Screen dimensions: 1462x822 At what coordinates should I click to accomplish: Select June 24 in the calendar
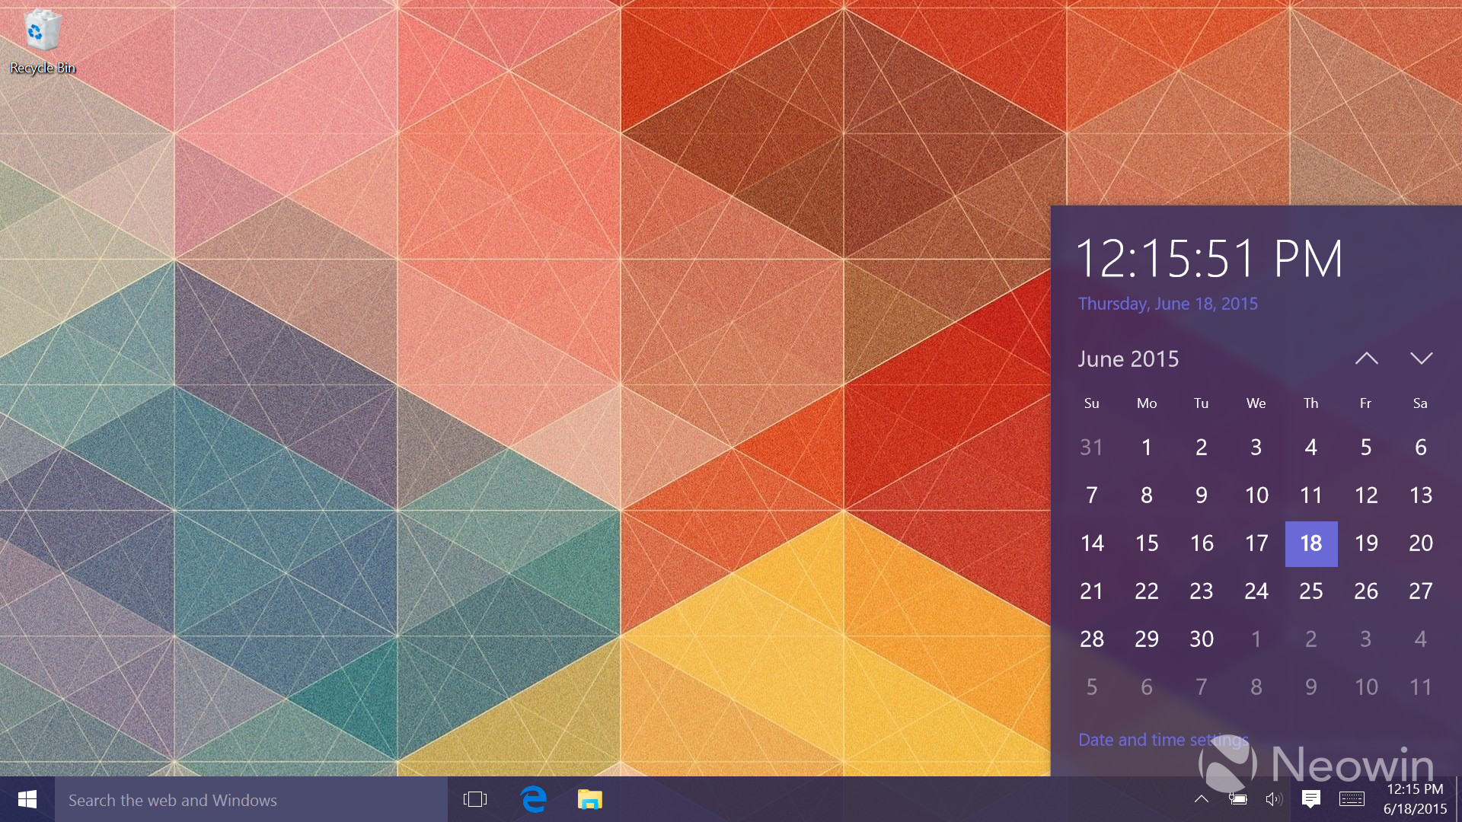point(1256,591)
